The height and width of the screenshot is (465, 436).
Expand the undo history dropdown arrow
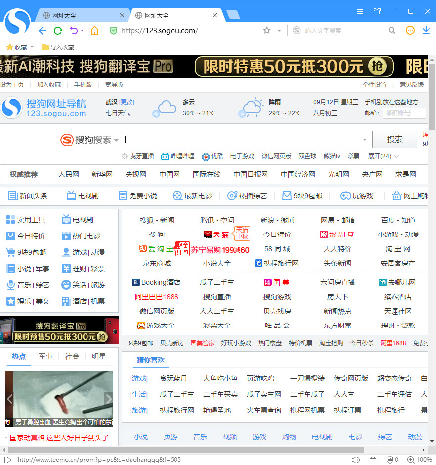(82, 30)
